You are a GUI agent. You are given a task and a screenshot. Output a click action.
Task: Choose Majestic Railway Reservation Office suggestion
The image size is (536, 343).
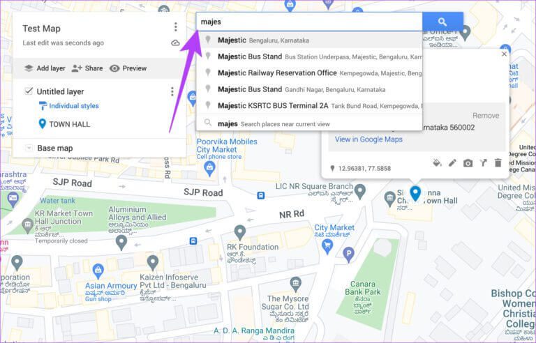(309, 73)
